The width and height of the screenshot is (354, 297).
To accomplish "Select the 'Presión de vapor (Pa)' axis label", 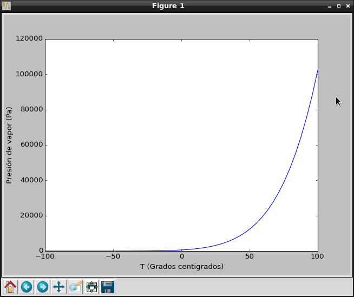I will coord(9,145).
